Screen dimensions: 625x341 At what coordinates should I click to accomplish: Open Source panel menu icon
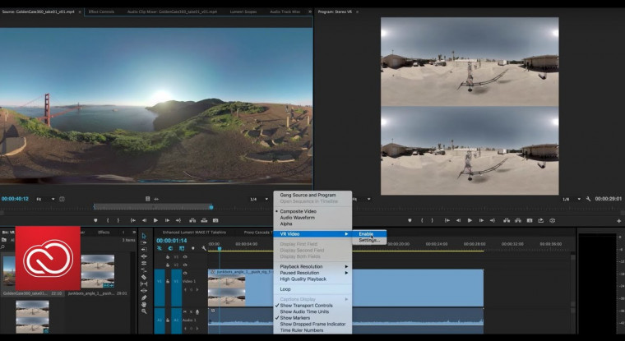click(x=80, y=12)
